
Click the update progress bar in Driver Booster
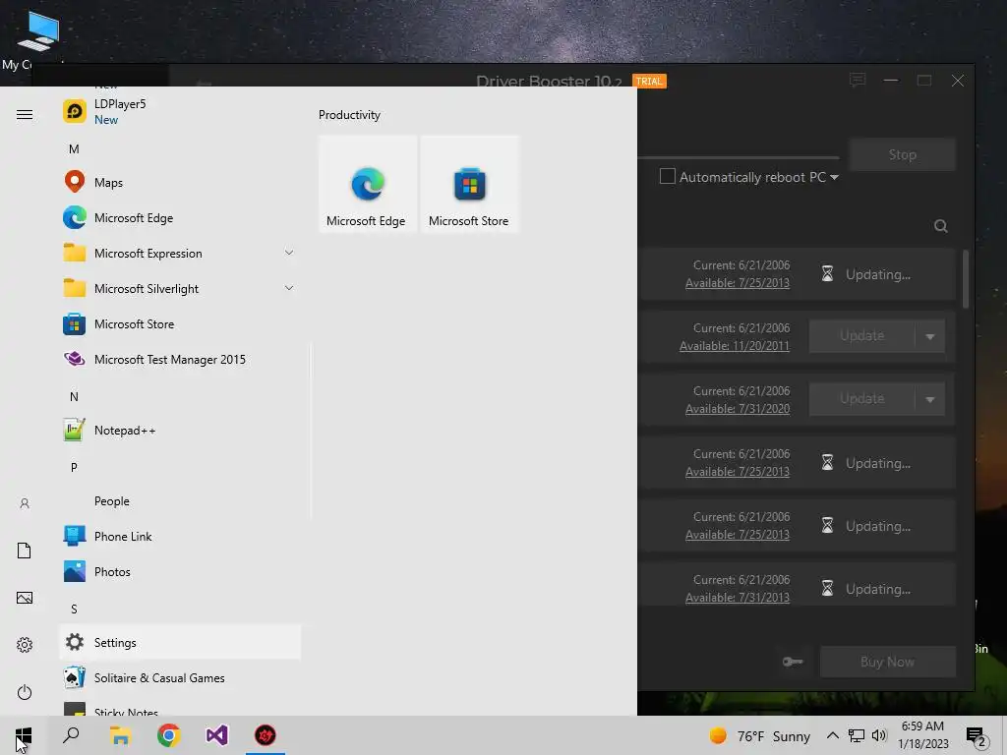point(739,156)
